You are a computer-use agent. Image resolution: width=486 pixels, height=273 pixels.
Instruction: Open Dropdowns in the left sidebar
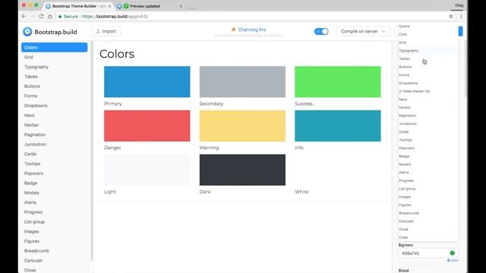(36, 105)
